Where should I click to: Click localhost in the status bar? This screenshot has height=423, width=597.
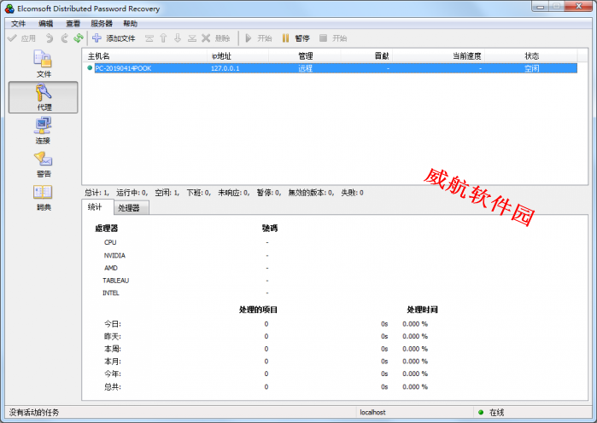(372, 413)
